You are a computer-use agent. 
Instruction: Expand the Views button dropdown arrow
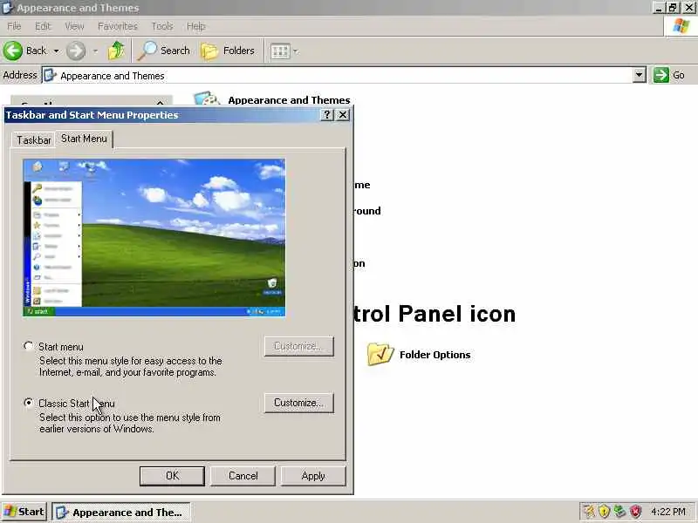pos(296,51)
